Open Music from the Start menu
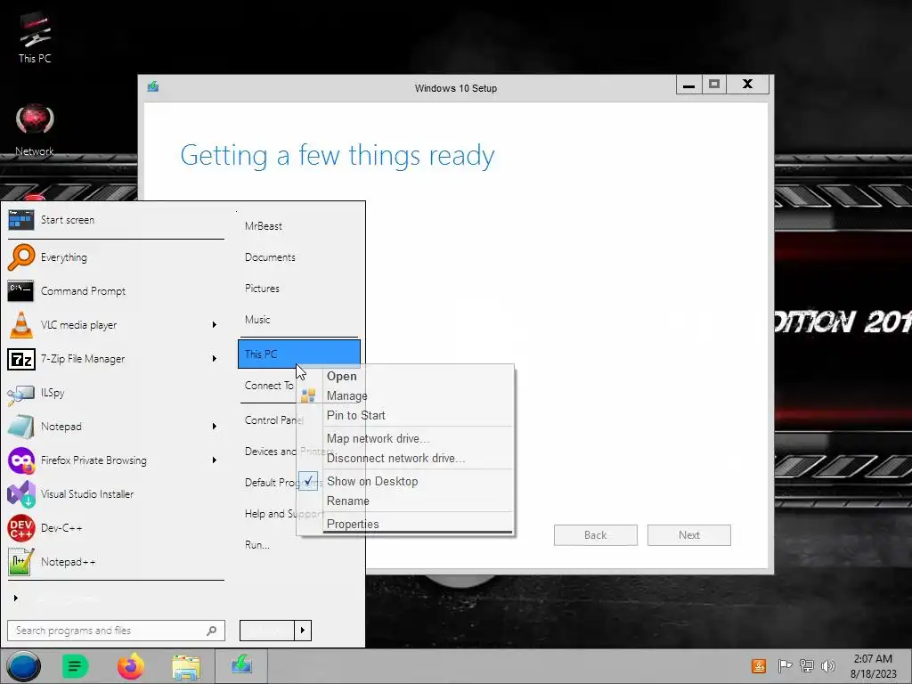The image size is (912, 684). [x=257, y=320]
